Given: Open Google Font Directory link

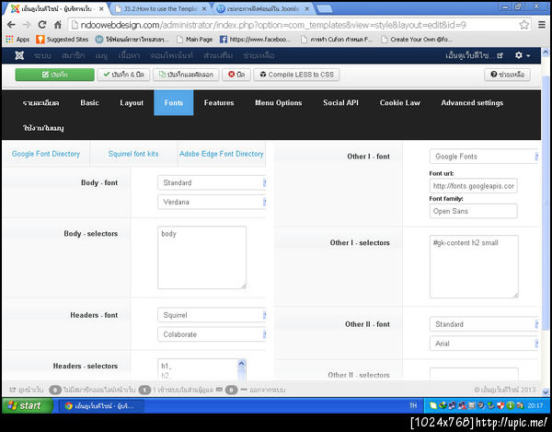Looking at the screenshot, I should (x=46, y=154).
